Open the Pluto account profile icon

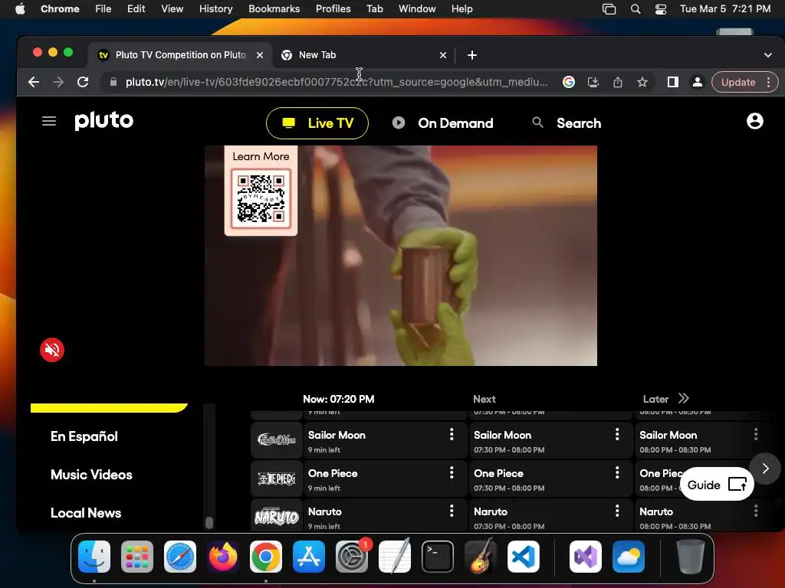754,121
